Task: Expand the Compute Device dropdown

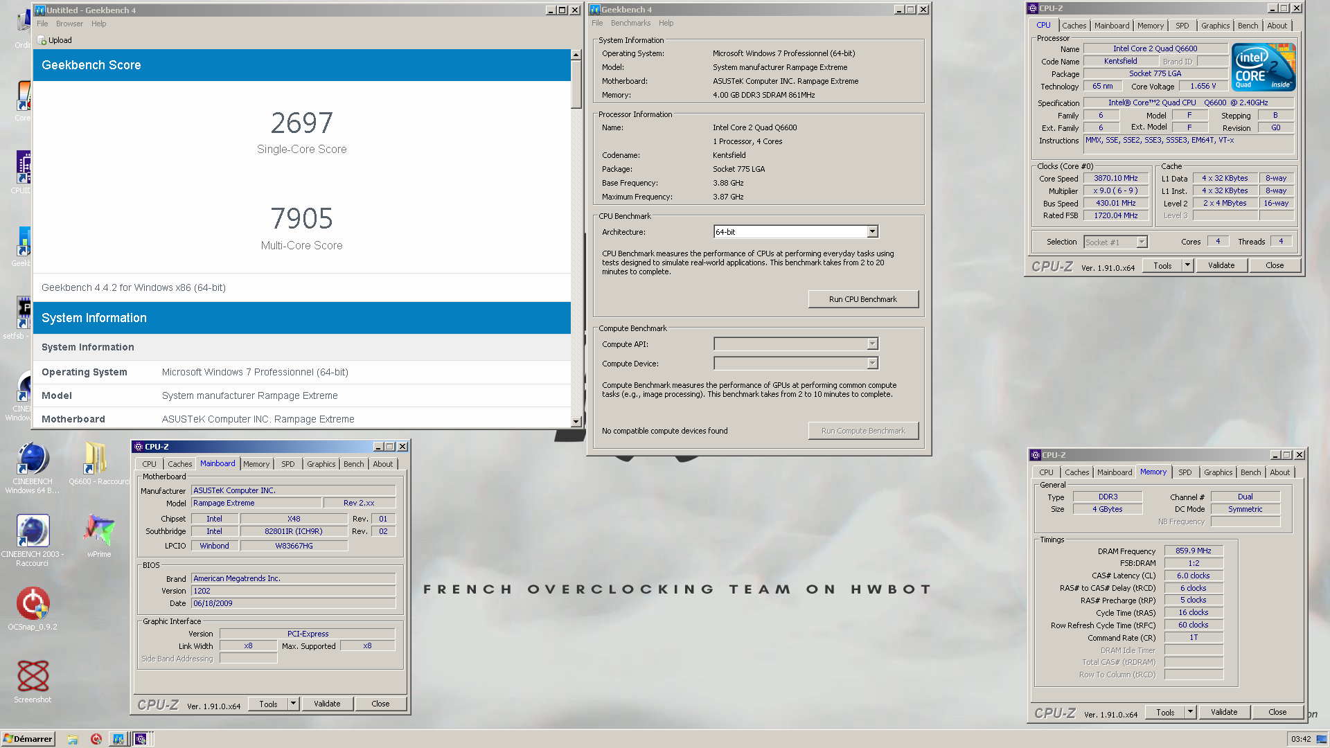Action: pos(872,364)
